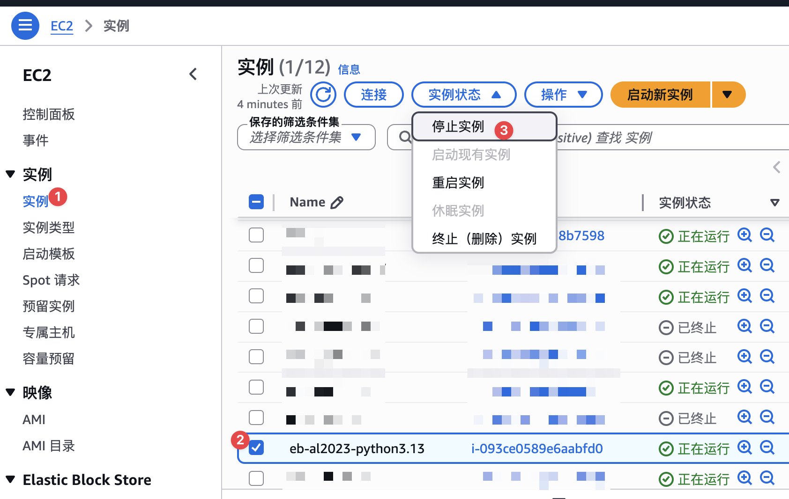Click zoom-in icon on third 已终止 row
The width and height of the screenshot is (789, 499).
coord(744,417)
